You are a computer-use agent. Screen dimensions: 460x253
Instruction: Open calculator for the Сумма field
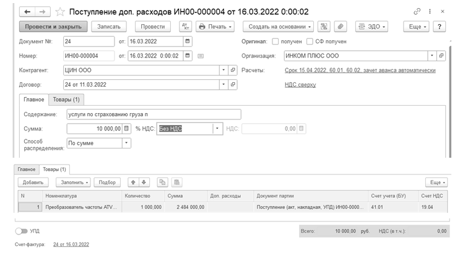click(x=126, y=129)
